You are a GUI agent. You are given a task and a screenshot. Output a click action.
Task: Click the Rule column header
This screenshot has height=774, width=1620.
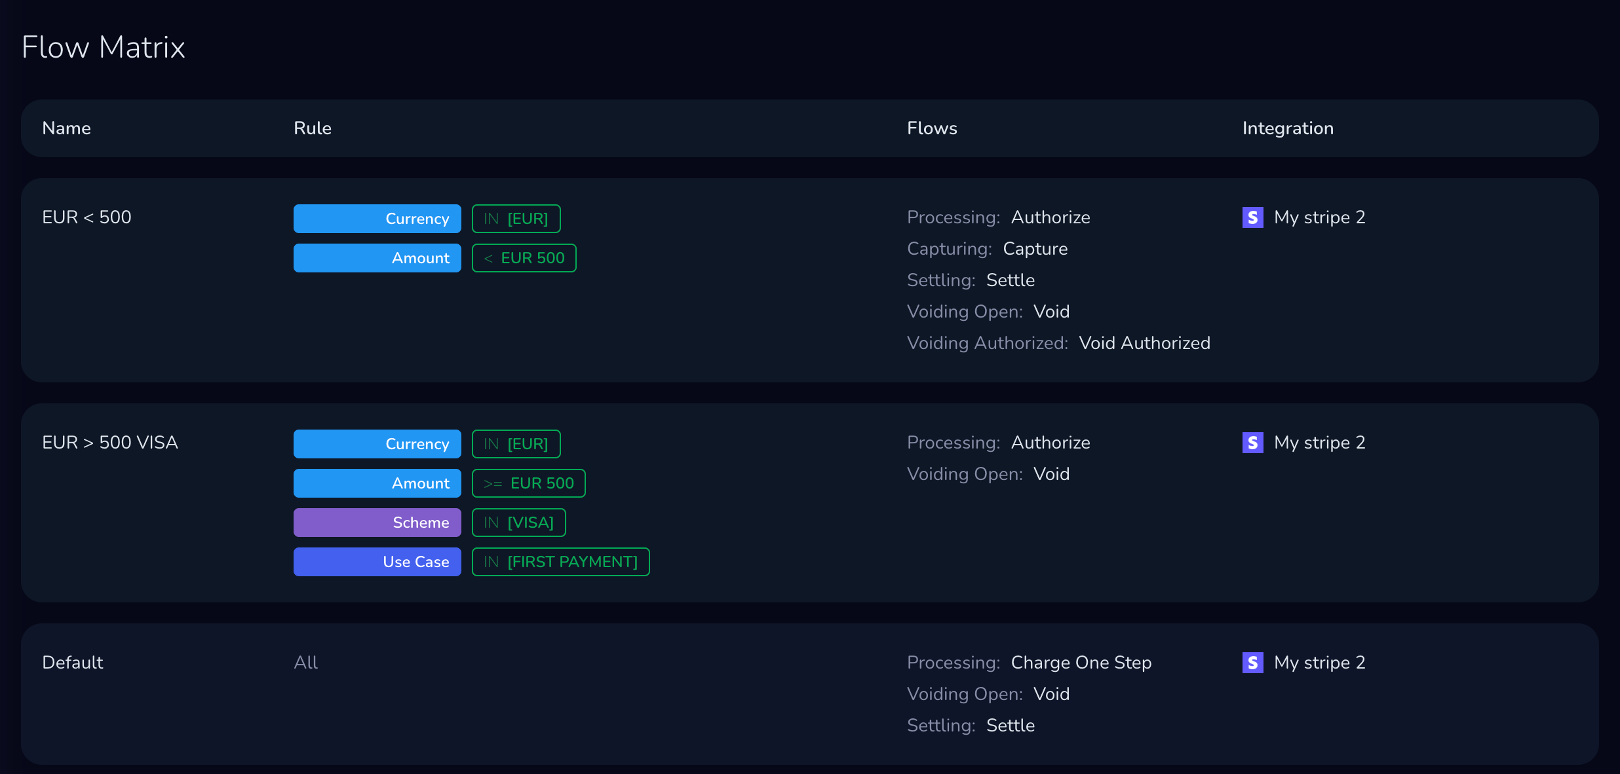point(313,128)
